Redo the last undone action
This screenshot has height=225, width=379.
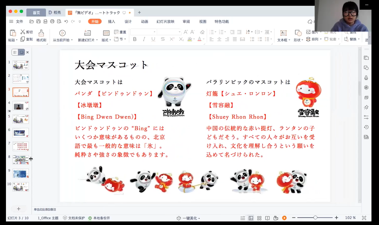73,22
